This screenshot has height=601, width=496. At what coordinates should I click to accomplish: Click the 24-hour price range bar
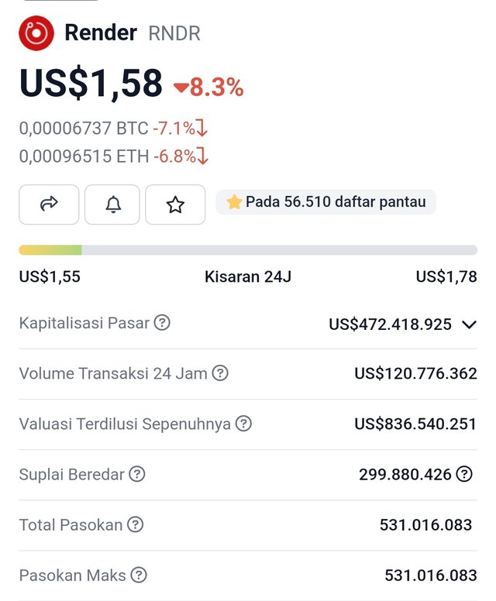[x=248, y=250]
